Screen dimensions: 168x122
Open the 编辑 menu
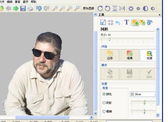pyautogui.click(x=9, y=2)
